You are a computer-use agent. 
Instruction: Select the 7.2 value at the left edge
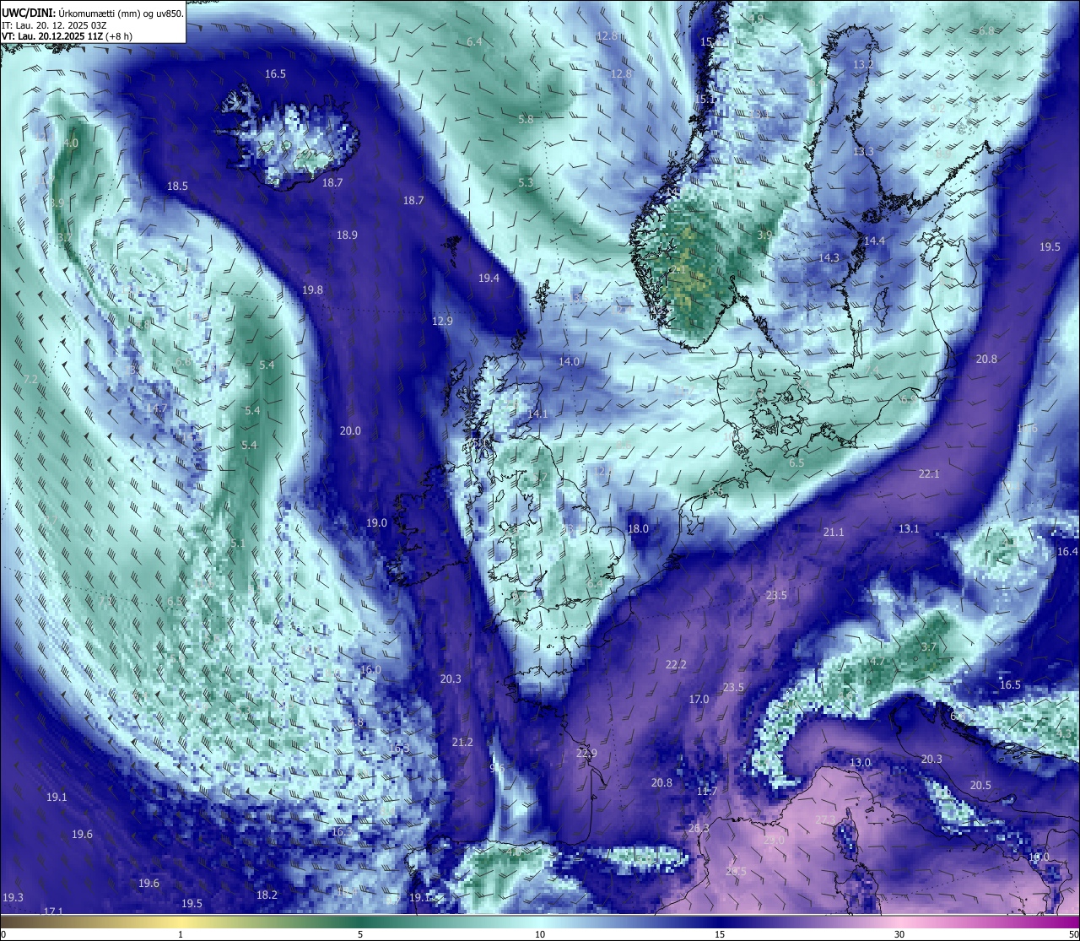click(x=30, y=379)
